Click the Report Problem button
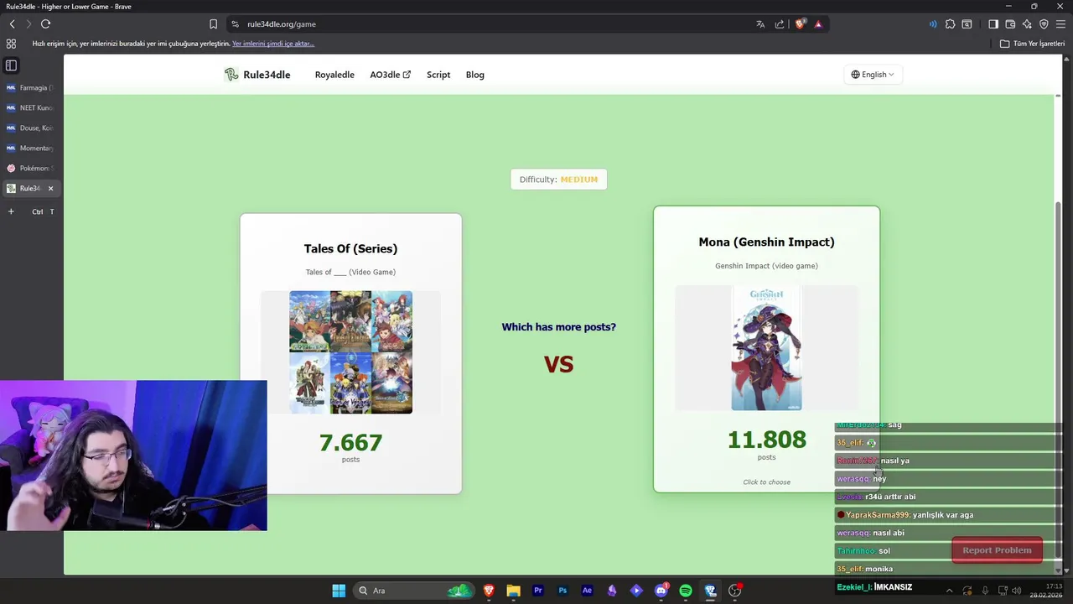Screen dimensions: 1073x604 click(997, 550)
